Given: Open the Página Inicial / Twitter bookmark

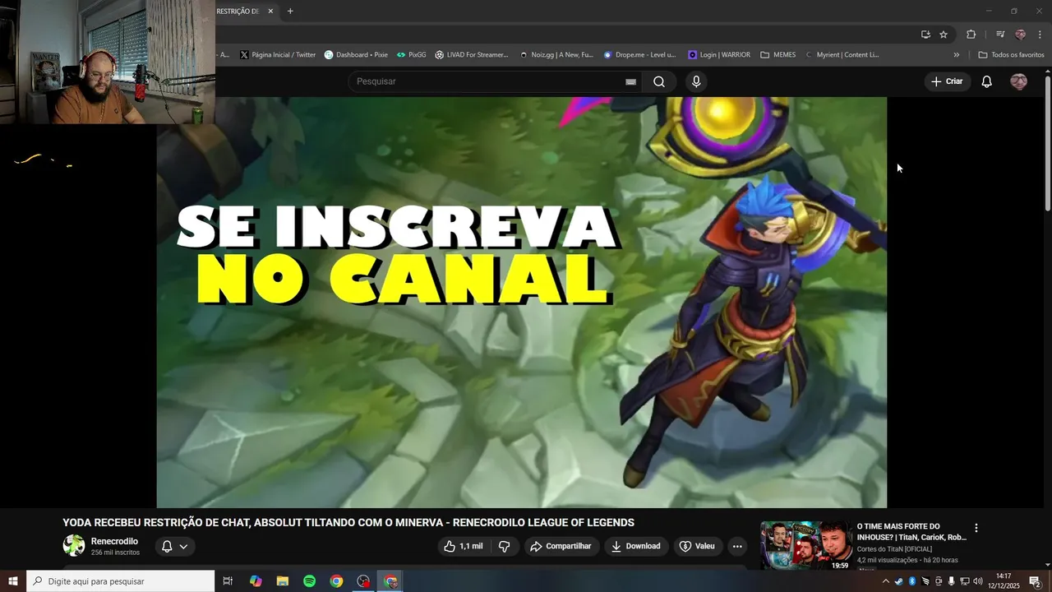Looking at the screenshot, I should tap(278, 55).
